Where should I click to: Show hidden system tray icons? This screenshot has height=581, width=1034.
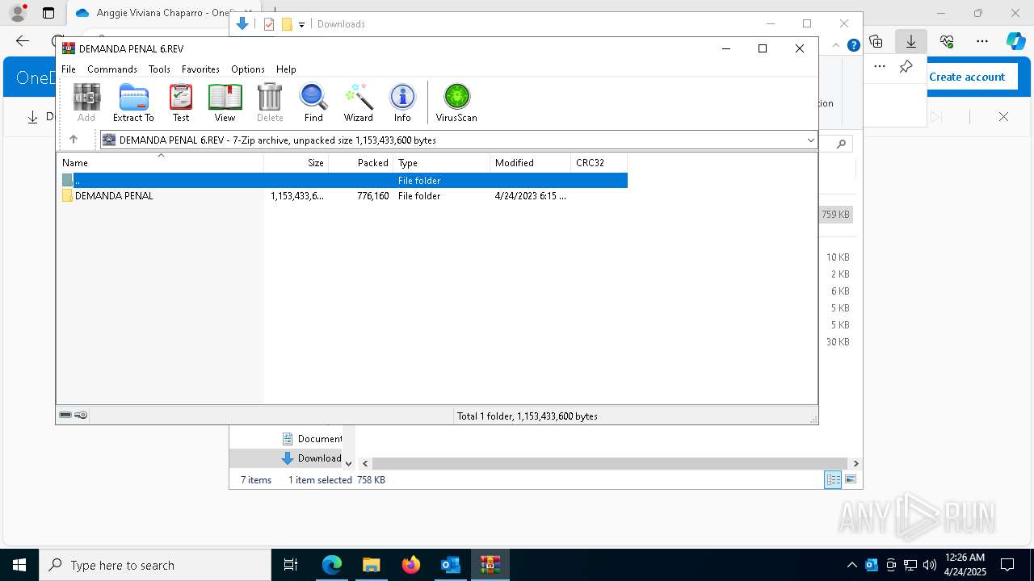tap(851, 565)
